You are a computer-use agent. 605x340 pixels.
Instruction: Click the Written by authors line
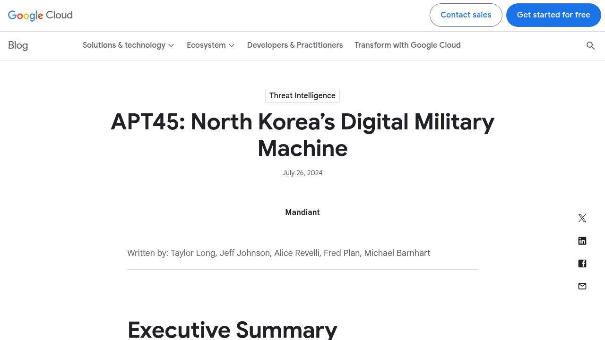tap(278, 253)
